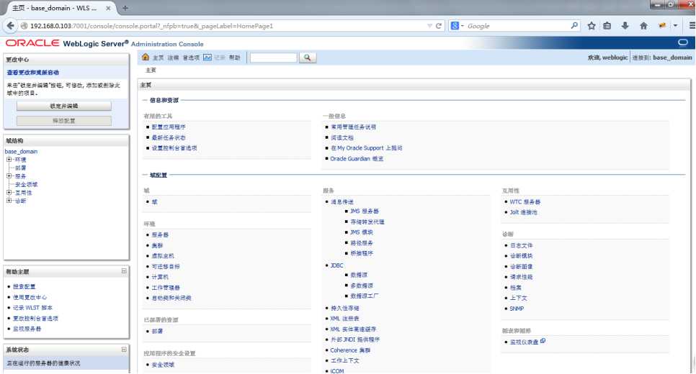Click the Google search engine icon

pos(455,26)
